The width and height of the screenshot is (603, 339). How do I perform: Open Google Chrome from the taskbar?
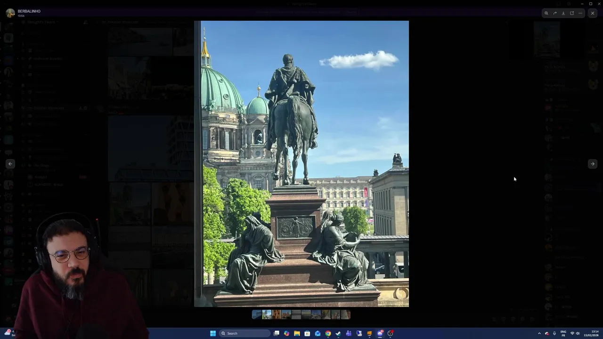click(328, 333)
